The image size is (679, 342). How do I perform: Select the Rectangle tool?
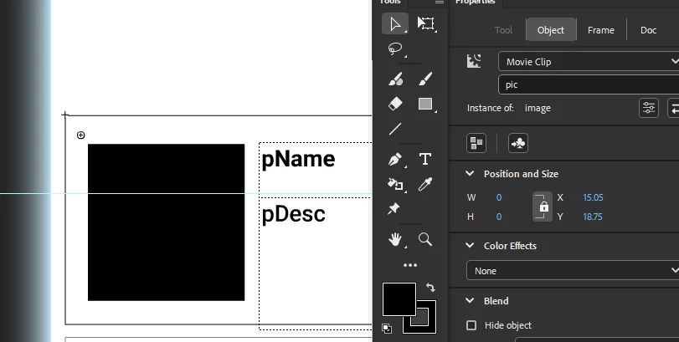[x=425, y=104]
